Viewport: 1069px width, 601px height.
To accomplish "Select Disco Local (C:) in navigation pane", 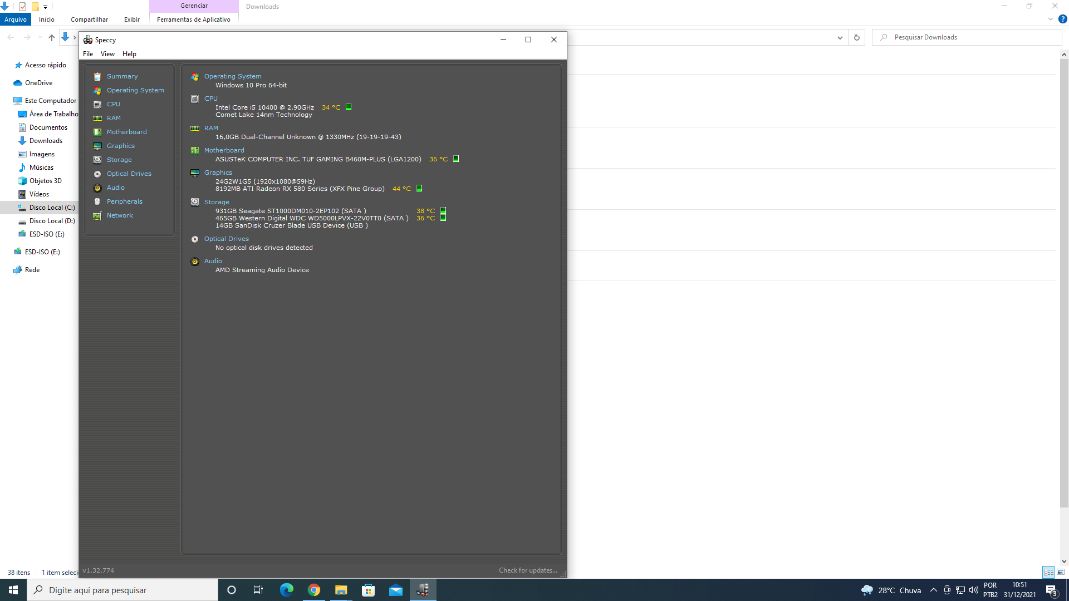I will 52,208.
